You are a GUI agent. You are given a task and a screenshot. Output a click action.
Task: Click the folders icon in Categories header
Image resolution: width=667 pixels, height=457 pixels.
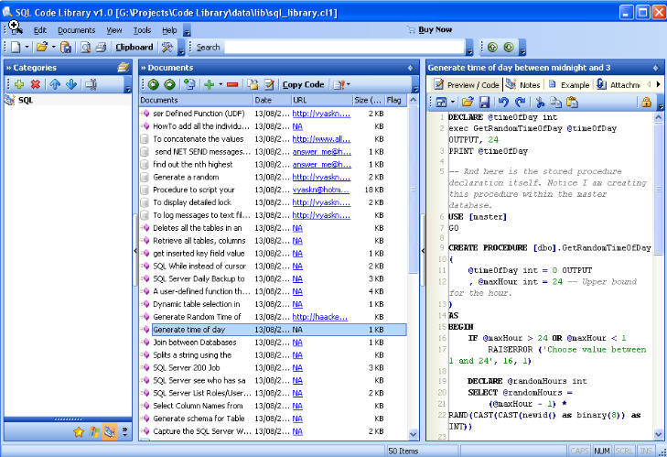123,67
